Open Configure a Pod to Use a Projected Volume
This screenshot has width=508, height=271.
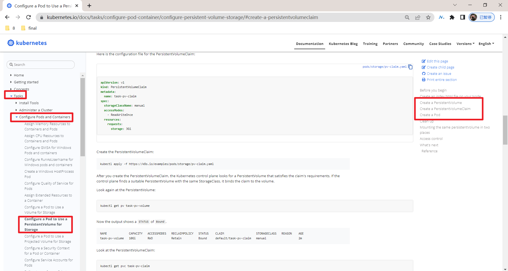pyautogui.click(x=48, y=239)
